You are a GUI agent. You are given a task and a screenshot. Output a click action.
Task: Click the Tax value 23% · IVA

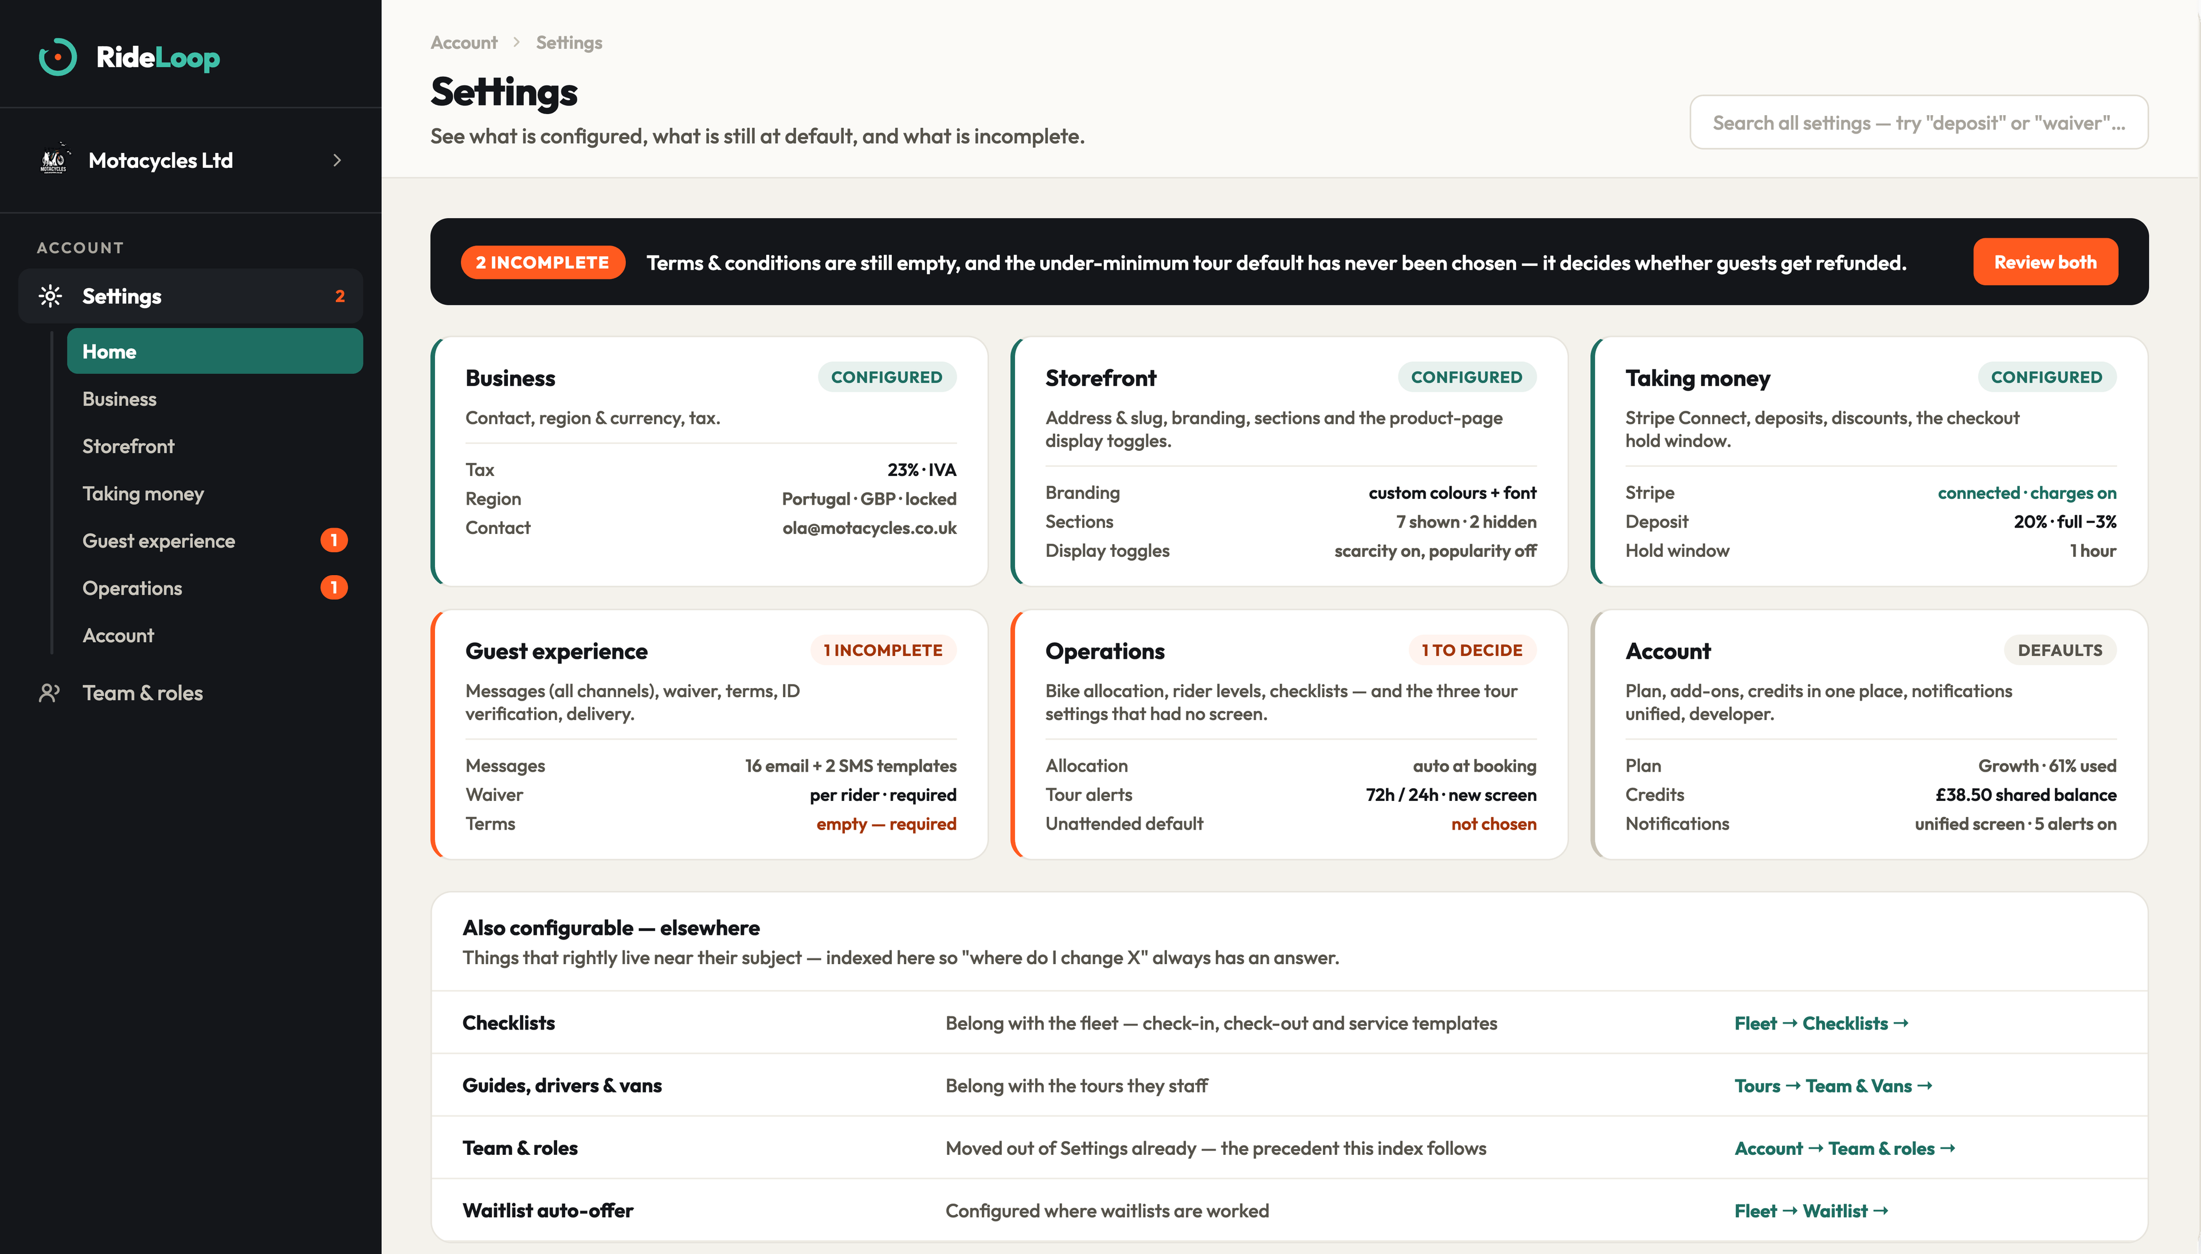pos(922,470)
